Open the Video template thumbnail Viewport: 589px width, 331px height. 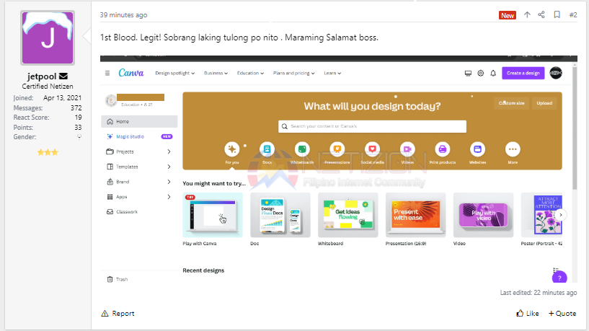pos(483,215)
